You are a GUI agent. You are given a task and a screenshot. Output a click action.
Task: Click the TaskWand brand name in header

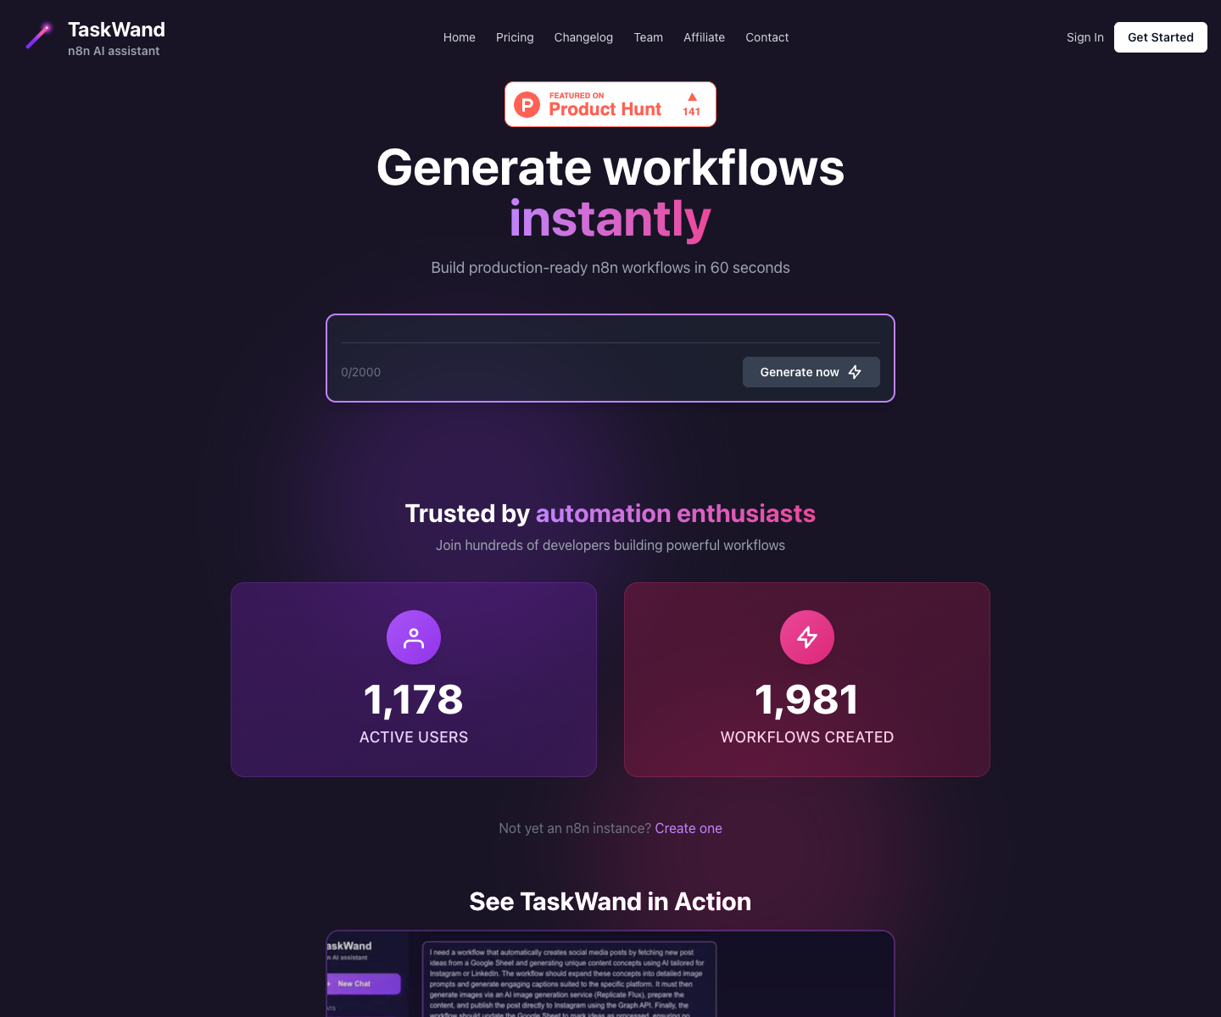(x=116, y=30)
